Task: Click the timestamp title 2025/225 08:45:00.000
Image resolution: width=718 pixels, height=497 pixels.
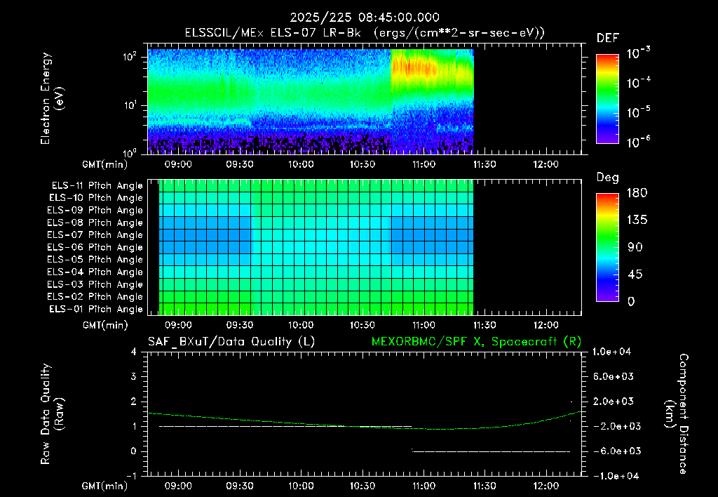Action: click(x=365, y=18)
